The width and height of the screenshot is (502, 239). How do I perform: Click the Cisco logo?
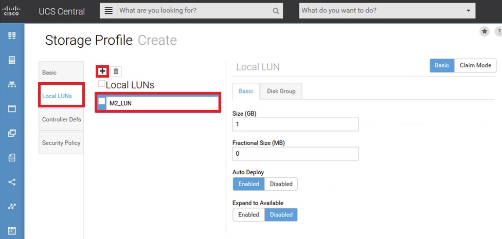tap(11, 11)
